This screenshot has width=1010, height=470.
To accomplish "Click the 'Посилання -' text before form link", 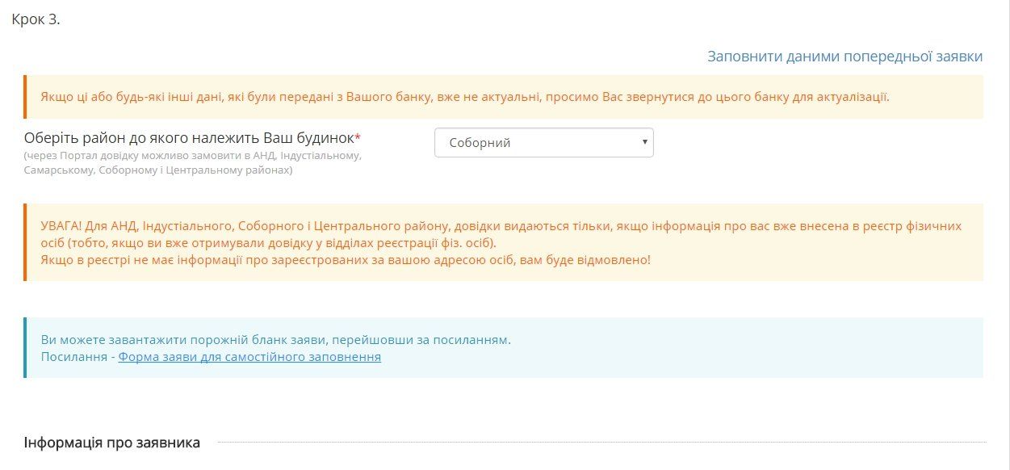I will pos(78,357).
